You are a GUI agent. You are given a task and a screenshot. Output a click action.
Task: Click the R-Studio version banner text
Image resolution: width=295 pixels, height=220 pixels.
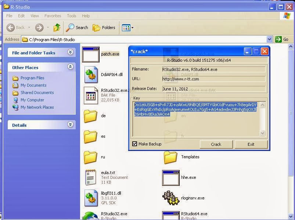point(199,60)
